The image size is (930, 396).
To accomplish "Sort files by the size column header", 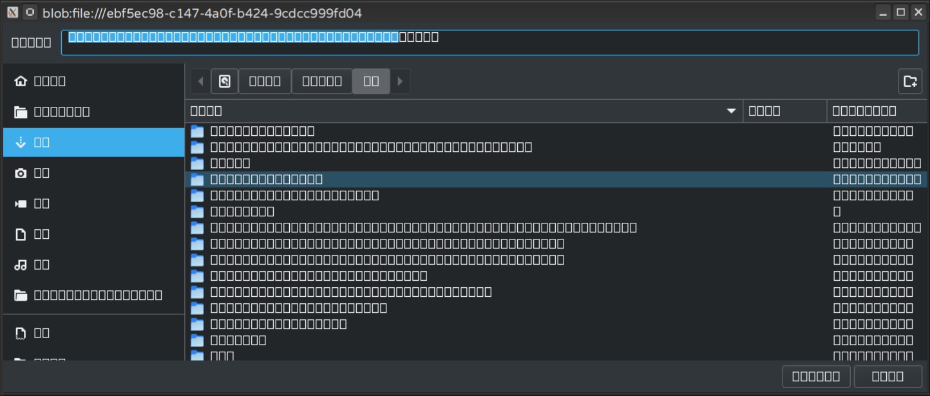I will [x=784, y=111].
